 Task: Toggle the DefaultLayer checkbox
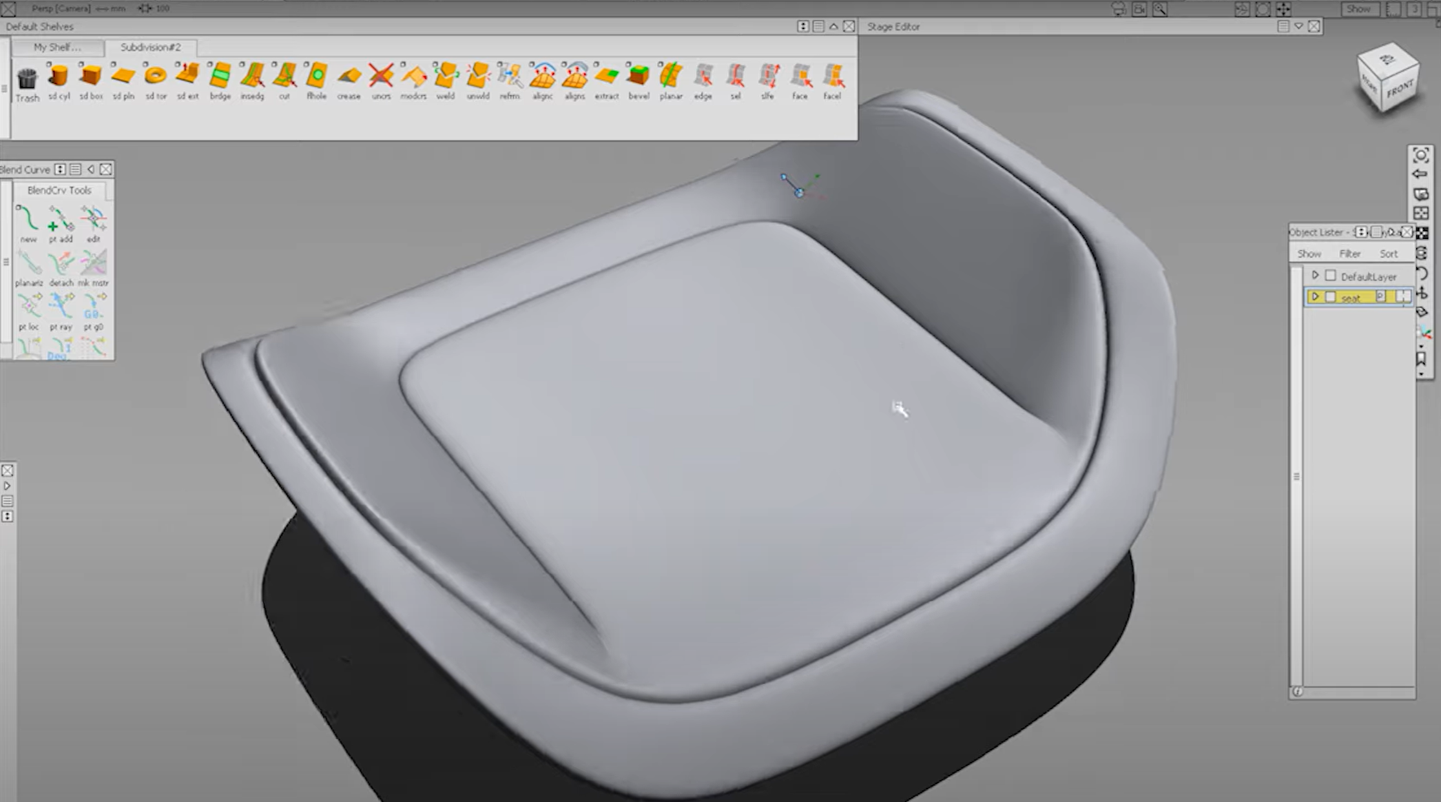pyautogui.click(x=1331, y=276)
